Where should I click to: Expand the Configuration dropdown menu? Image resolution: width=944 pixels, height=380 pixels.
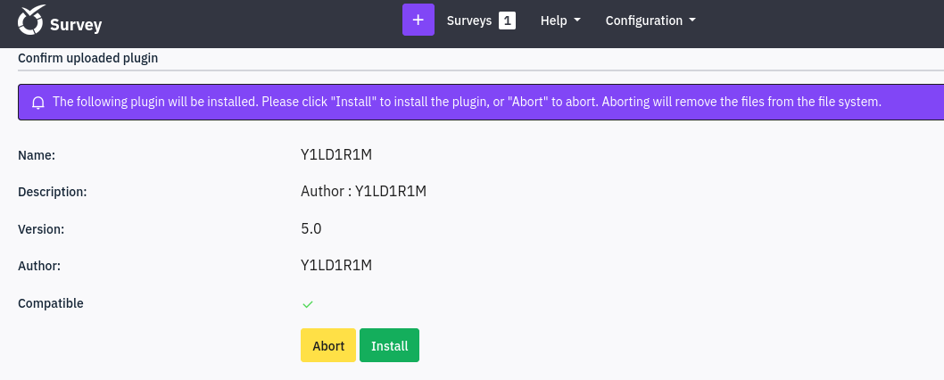[650, 21]
